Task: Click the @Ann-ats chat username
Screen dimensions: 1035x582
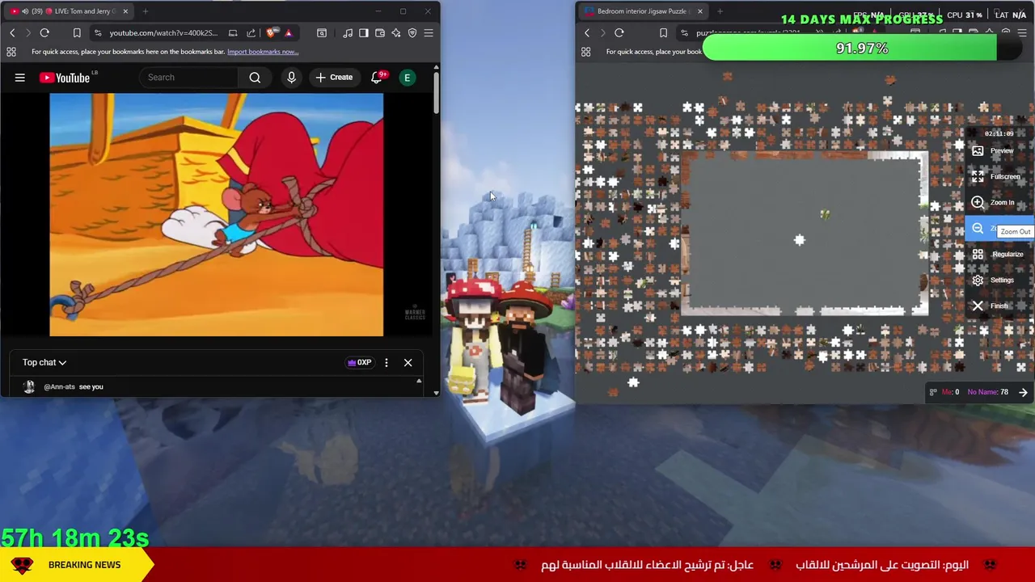Action: [x=59, y=387]
